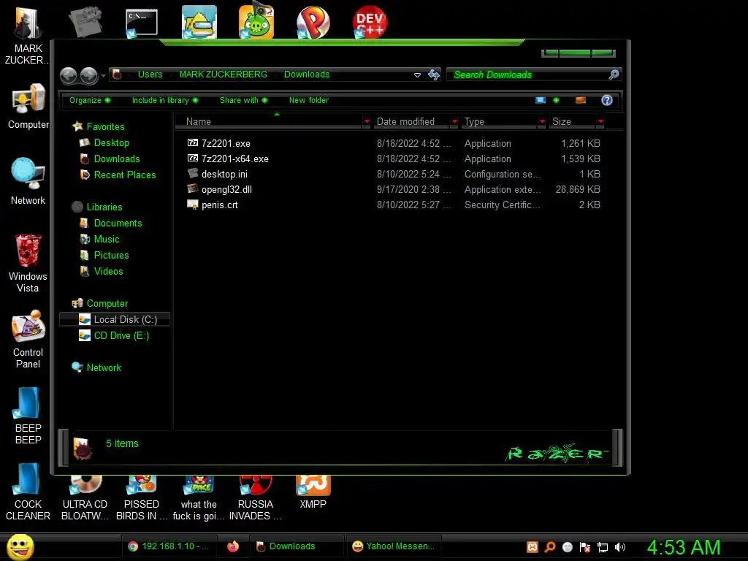
Task: Click the Forward navigation arrow
Action: point(88,75)
